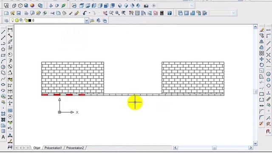Create camera from view toolbar
The height and width of the screenshot is (153, 272).
tap(146, 6)
